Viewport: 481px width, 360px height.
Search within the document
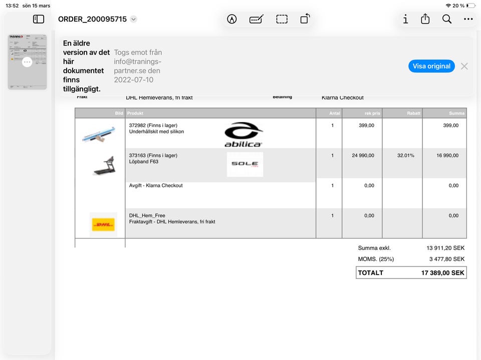447,19
